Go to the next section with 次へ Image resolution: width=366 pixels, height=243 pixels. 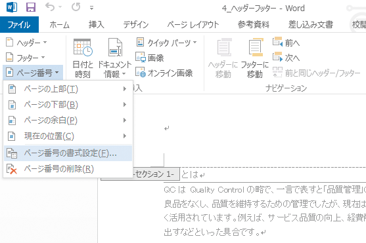coord(286,58)
